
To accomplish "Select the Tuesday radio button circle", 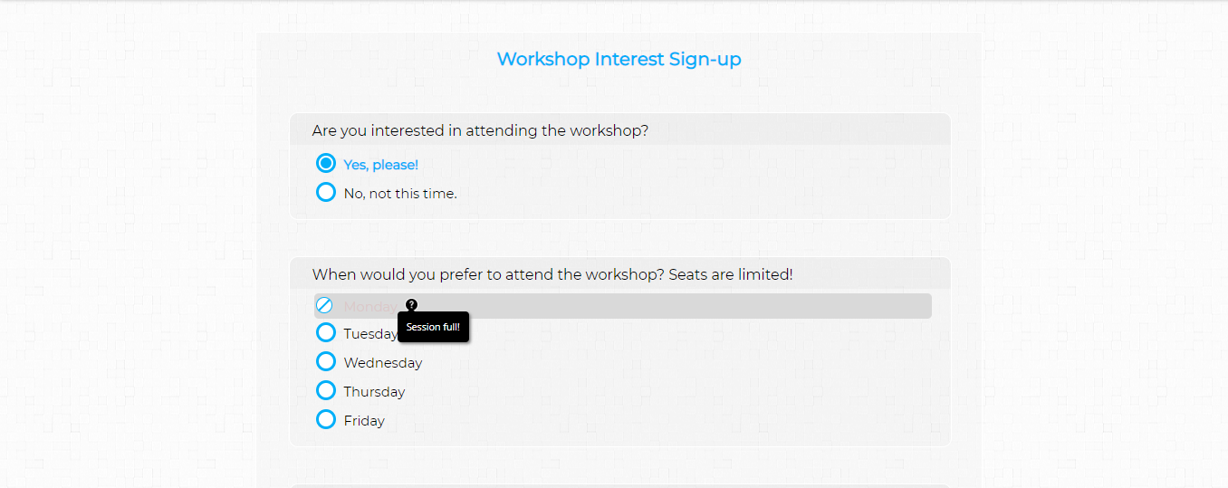I will (326, 332).
